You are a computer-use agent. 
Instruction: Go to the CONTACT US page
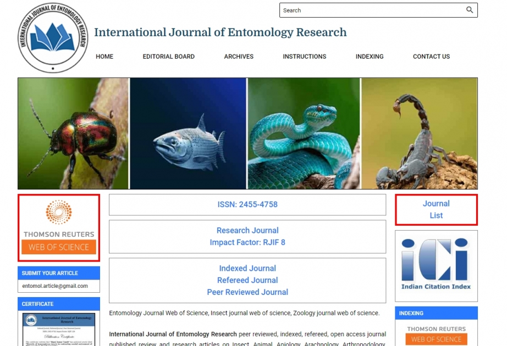pos(431,57)
